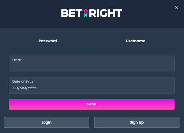Switch to the Username tab
This screenshot has height=133, width=184.
(x=136, y=41)
